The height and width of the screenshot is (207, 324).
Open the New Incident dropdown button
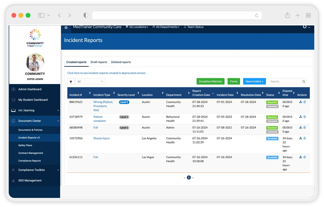[254, 82]
